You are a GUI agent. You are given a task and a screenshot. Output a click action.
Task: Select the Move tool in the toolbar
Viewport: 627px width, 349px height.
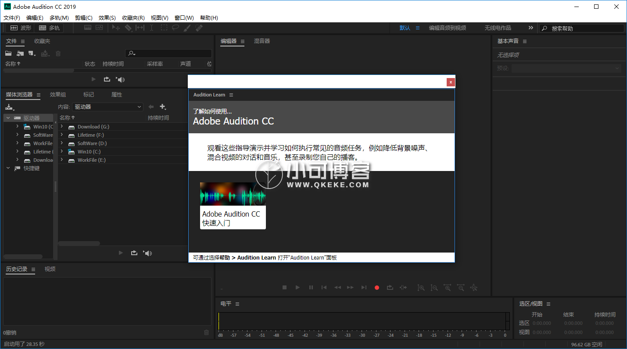[x=116, y=28]
